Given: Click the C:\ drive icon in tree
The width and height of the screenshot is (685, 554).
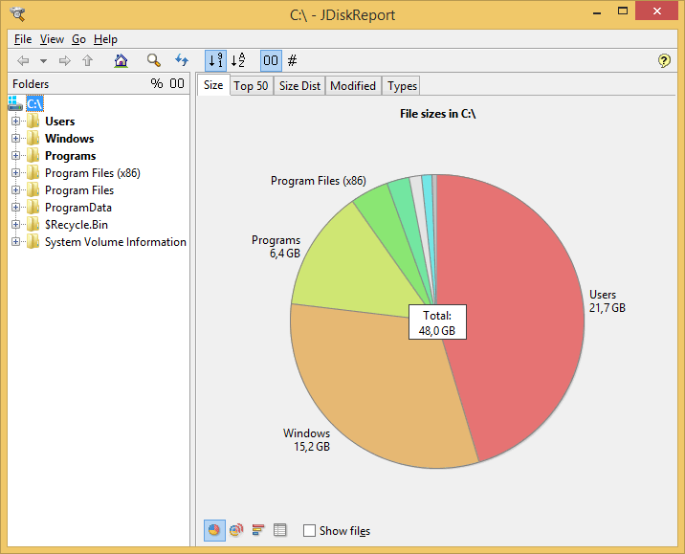Looking at the screenshot, I should [15, 103].
